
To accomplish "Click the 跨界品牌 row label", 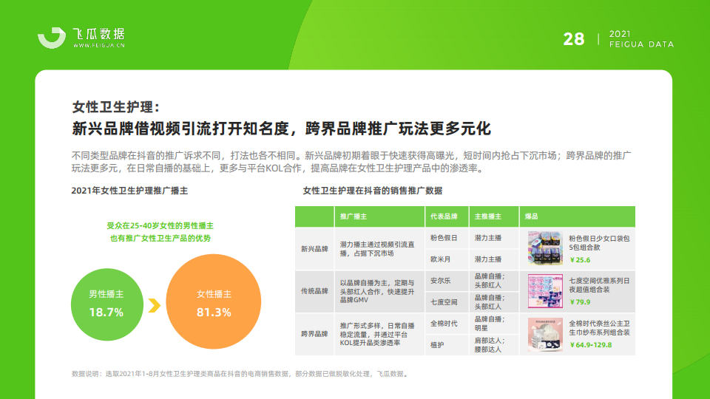I will pos(314,333).
